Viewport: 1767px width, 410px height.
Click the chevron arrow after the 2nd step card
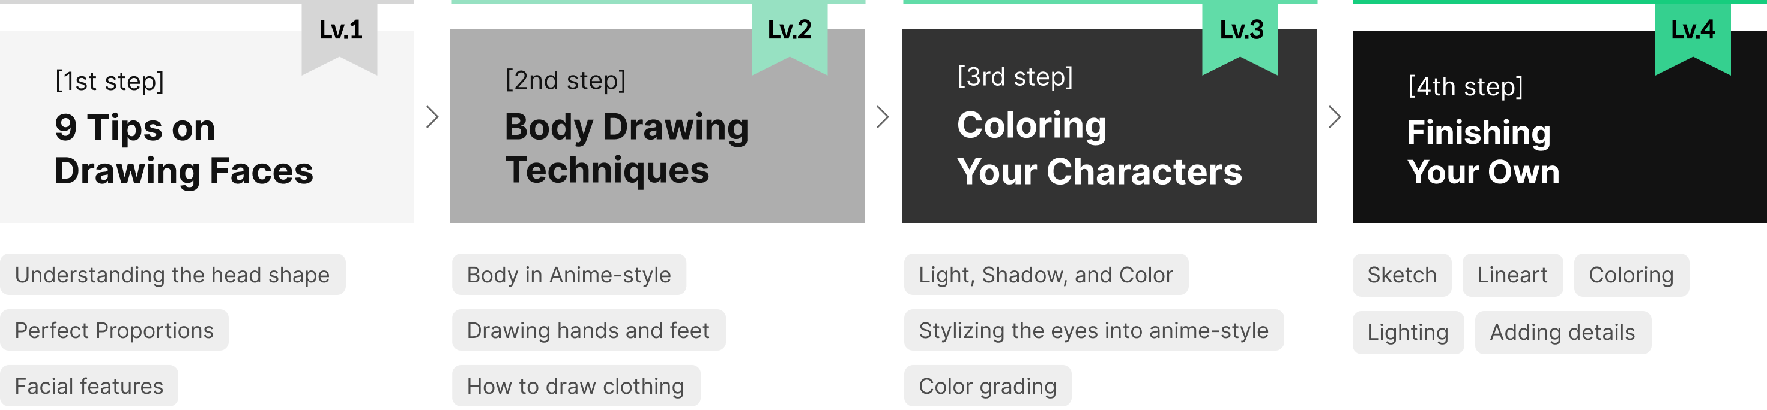tap(883, 117)
